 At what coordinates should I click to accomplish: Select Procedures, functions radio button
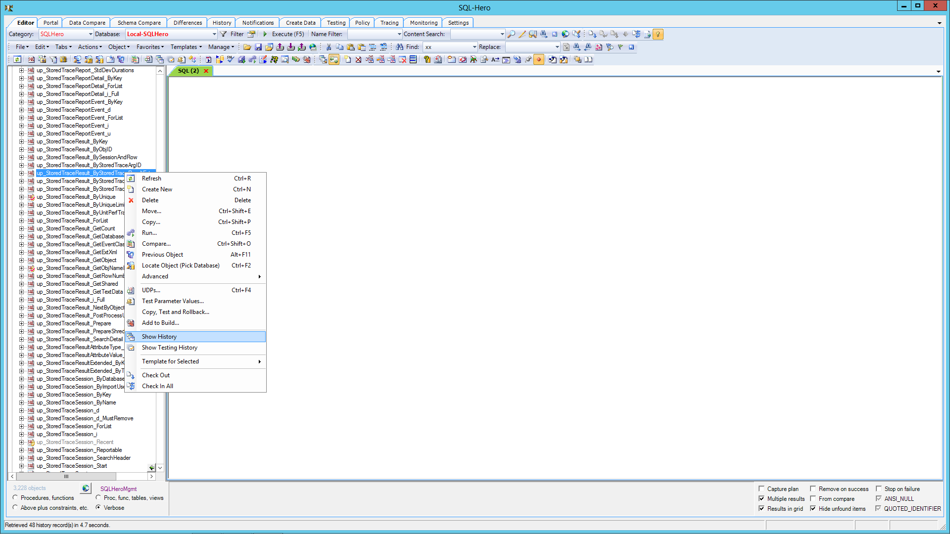point(15,497)
